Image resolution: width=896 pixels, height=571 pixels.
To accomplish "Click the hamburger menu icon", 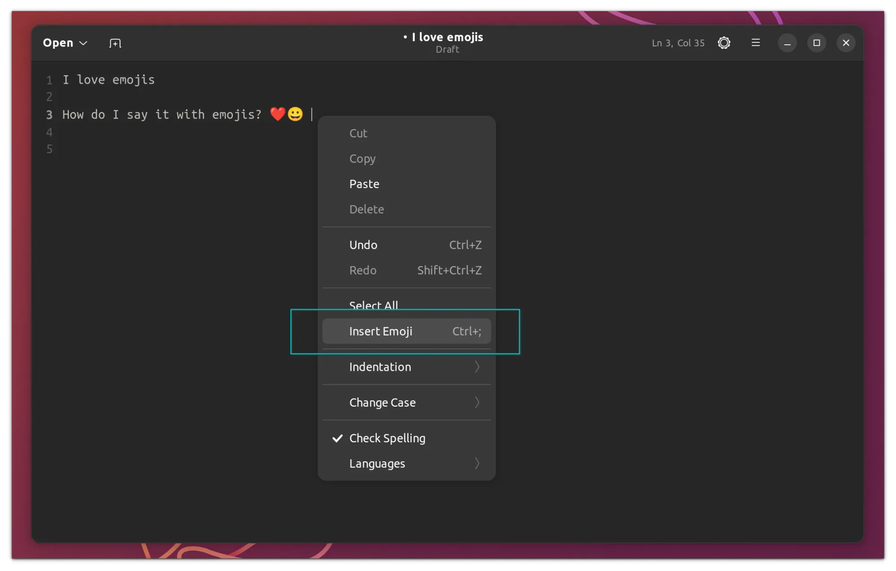I will pyautogui.click(x=756, y=43).
